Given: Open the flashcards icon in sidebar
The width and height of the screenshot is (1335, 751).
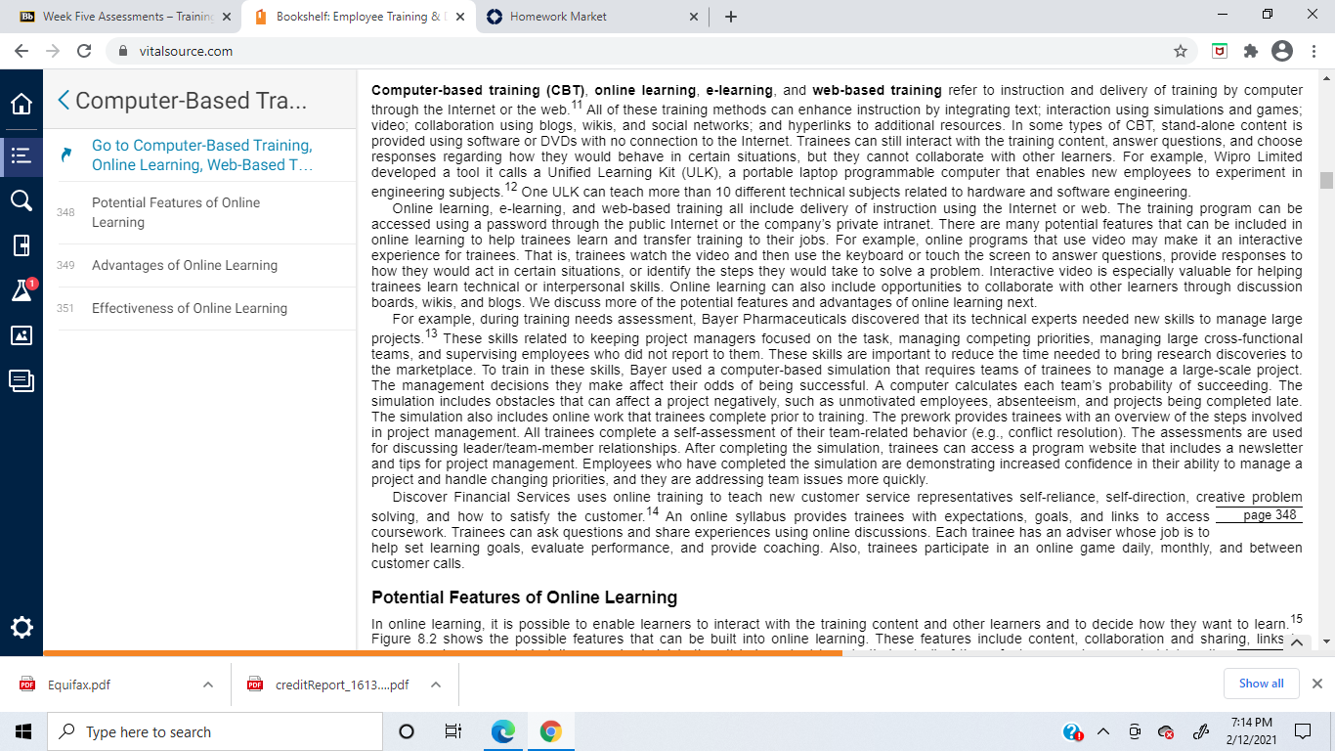Looking at the screenshot, I should [22, 381].
